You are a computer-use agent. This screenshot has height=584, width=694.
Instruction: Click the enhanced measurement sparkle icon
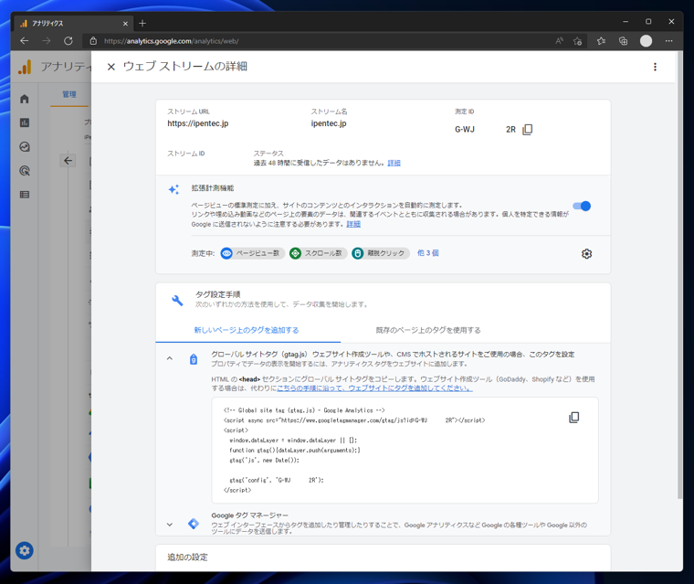(x=173, y=190)
